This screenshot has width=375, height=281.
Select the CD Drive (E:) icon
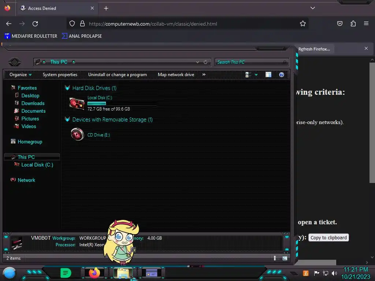[78, 134]
